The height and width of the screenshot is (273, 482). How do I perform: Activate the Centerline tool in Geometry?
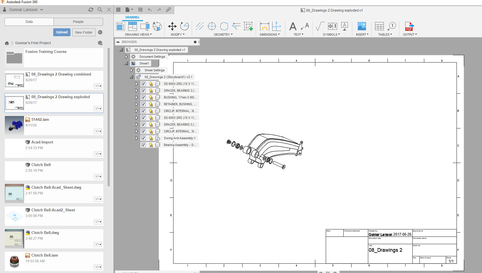click(200, 26)
